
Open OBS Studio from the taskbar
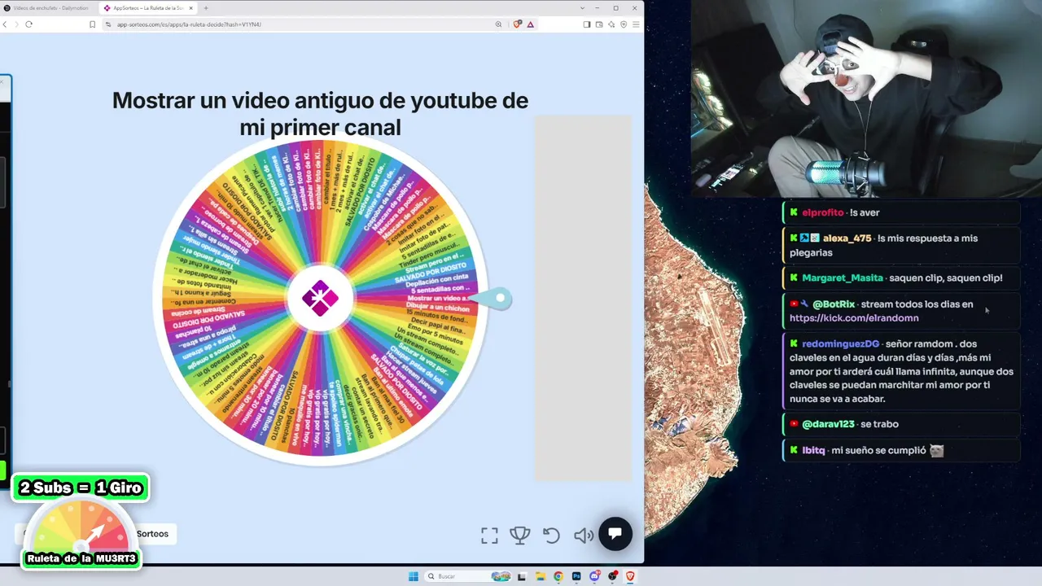click(x=612, y=576)
